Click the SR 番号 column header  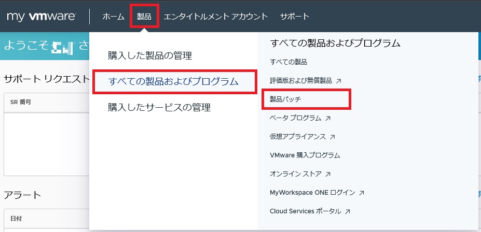pyautogui.click(x=21, y=102)
